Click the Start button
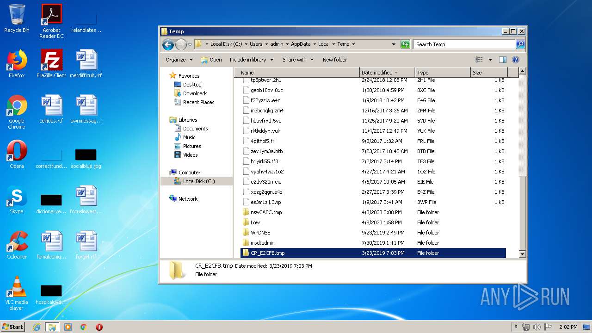592x333 pixels. 13,327
